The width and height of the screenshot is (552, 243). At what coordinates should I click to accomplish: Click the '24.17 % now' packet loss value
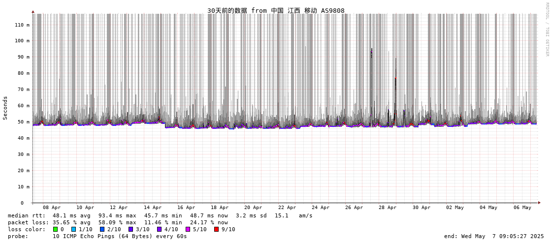pos(209,223)
